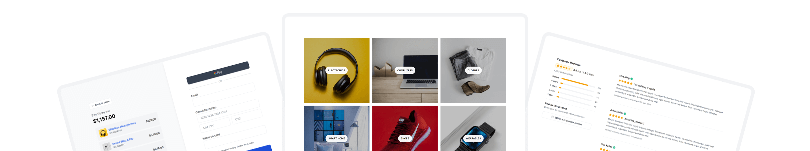Open the Computers category

click(x=405, y=70)
